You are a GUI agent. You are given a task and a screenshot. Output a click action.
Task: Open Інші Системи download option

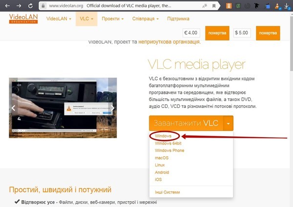tap(167, 192)
